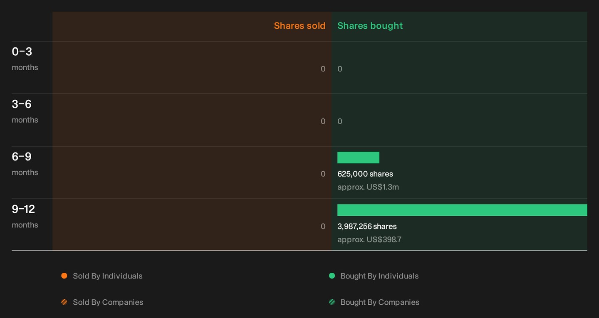Image resolution: width=599 pixels, height=318 pixels.
Task: Click the striped Bought By Companies legend icon
Action: tap(332, 302)
